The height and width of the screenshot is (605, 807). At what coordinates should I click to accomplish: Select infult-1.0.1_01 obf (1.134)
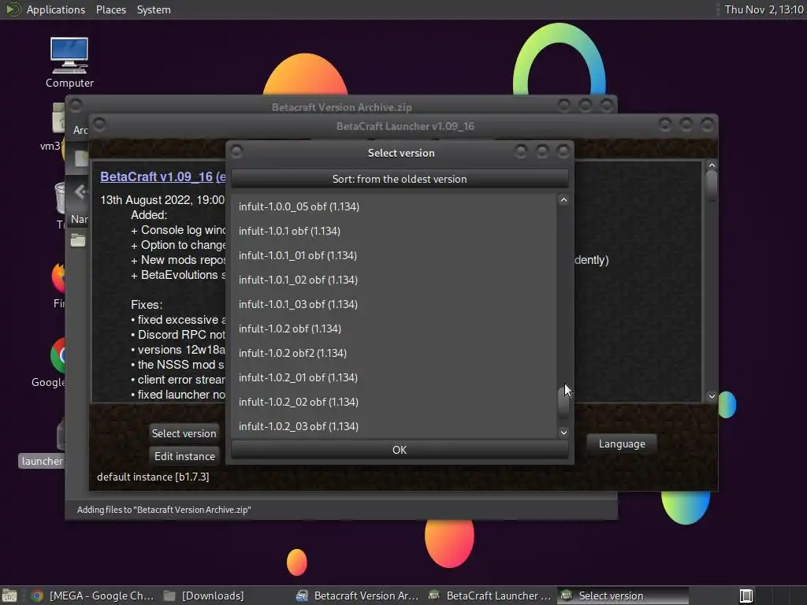(394, 255)
